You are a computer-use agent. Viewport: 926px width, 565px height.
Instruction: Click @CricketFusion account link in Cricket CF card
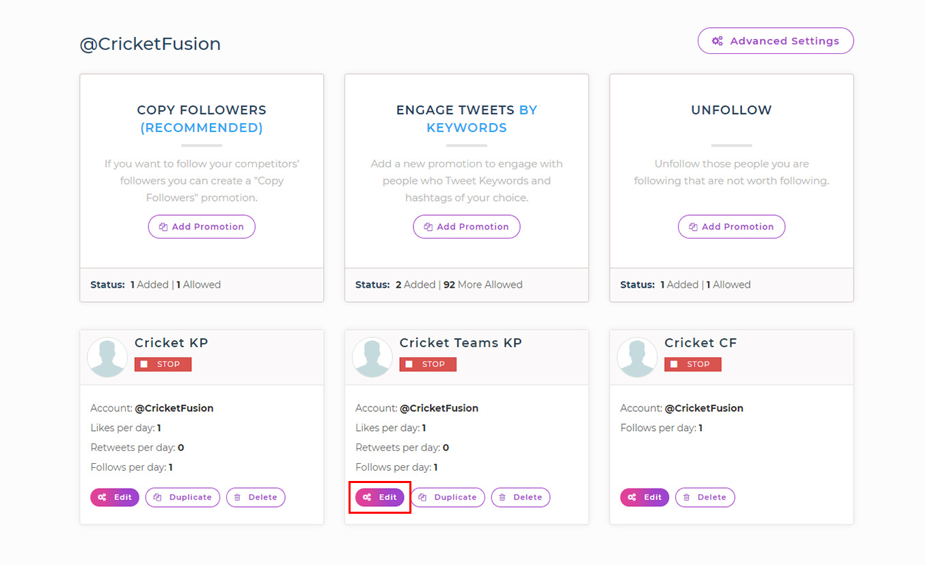pos(703,408)
